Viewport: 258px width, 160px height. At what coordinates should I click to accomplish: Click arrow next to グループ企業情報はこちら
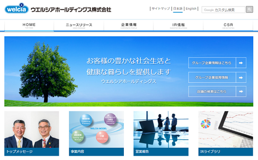coord(241,63)
